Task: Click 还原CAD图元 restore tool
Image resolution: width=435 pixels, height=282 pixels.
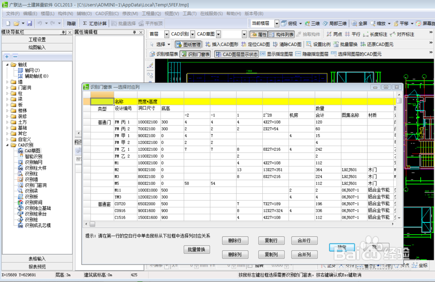Action: tap(377, 44)
